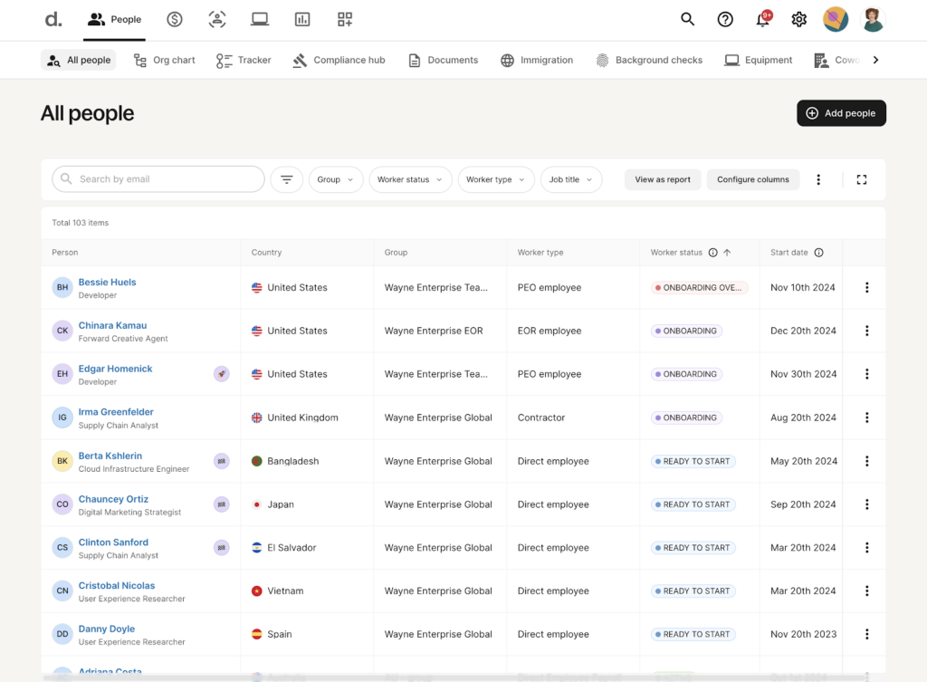Open the apps grid icon in top navigation
This screenshot has width=927, height=682.
pyautogui.click(x=345, y=18)
